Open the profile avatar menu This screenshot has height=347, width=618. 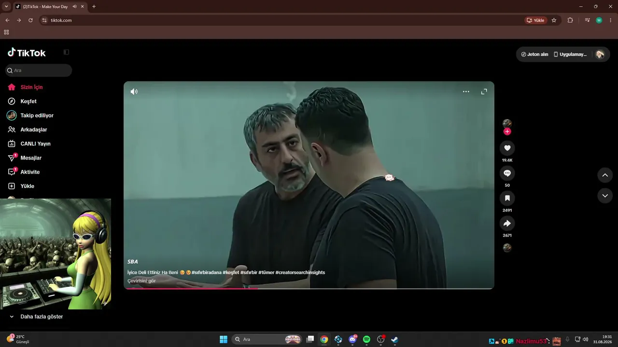tap(600, 54)
